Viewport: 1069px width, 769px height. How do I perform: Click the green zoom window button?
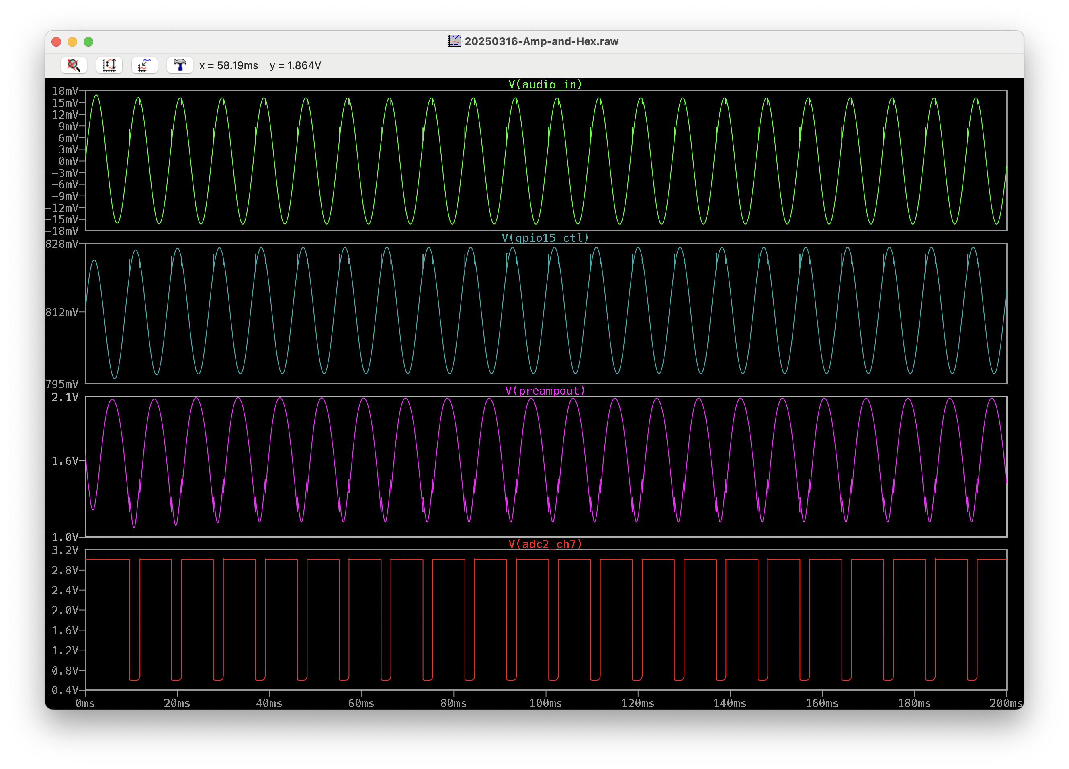point(88,41)
